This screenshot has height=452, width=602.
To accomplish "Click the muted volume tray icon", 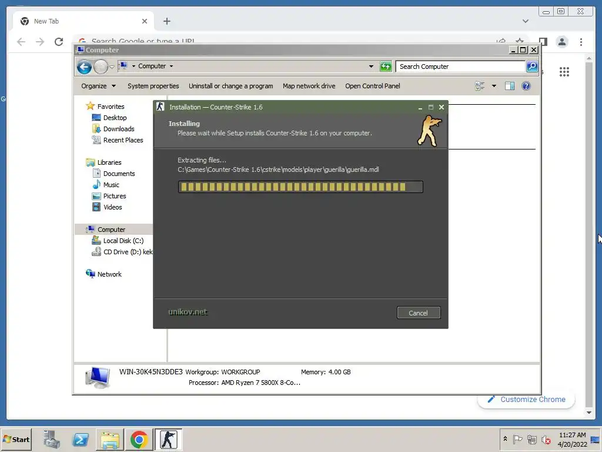I will click(x=546, y=439).
